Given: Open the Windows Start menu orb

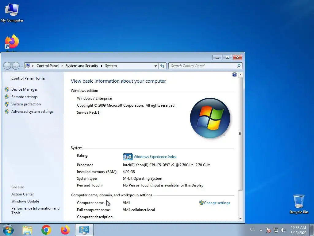Looking at the screenshot, I should click(x=8, y=230).
